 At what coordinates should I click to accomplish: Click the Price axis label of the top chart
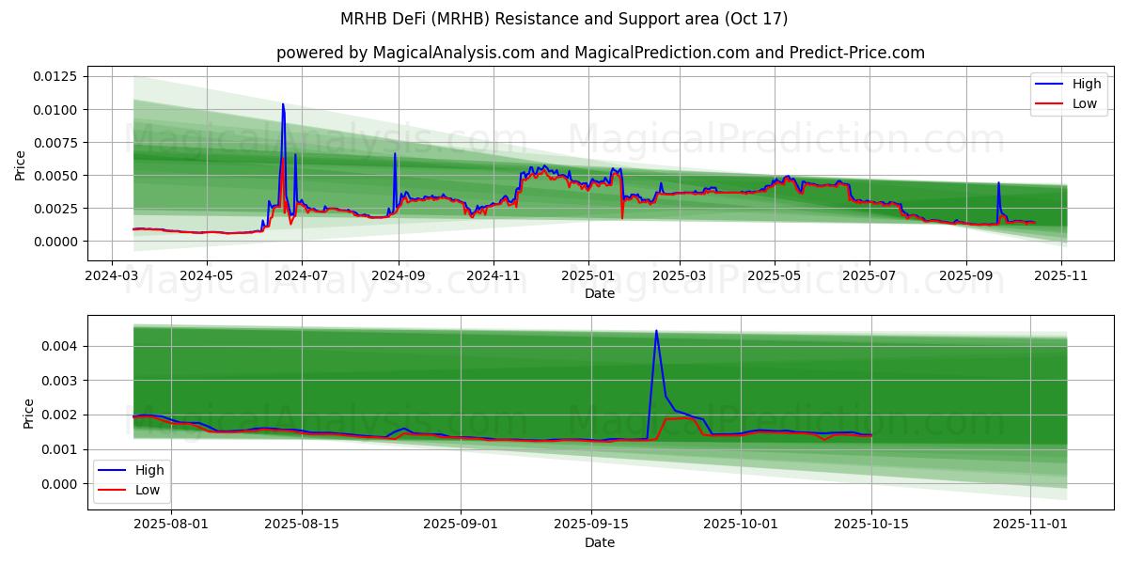coord(21,164)
